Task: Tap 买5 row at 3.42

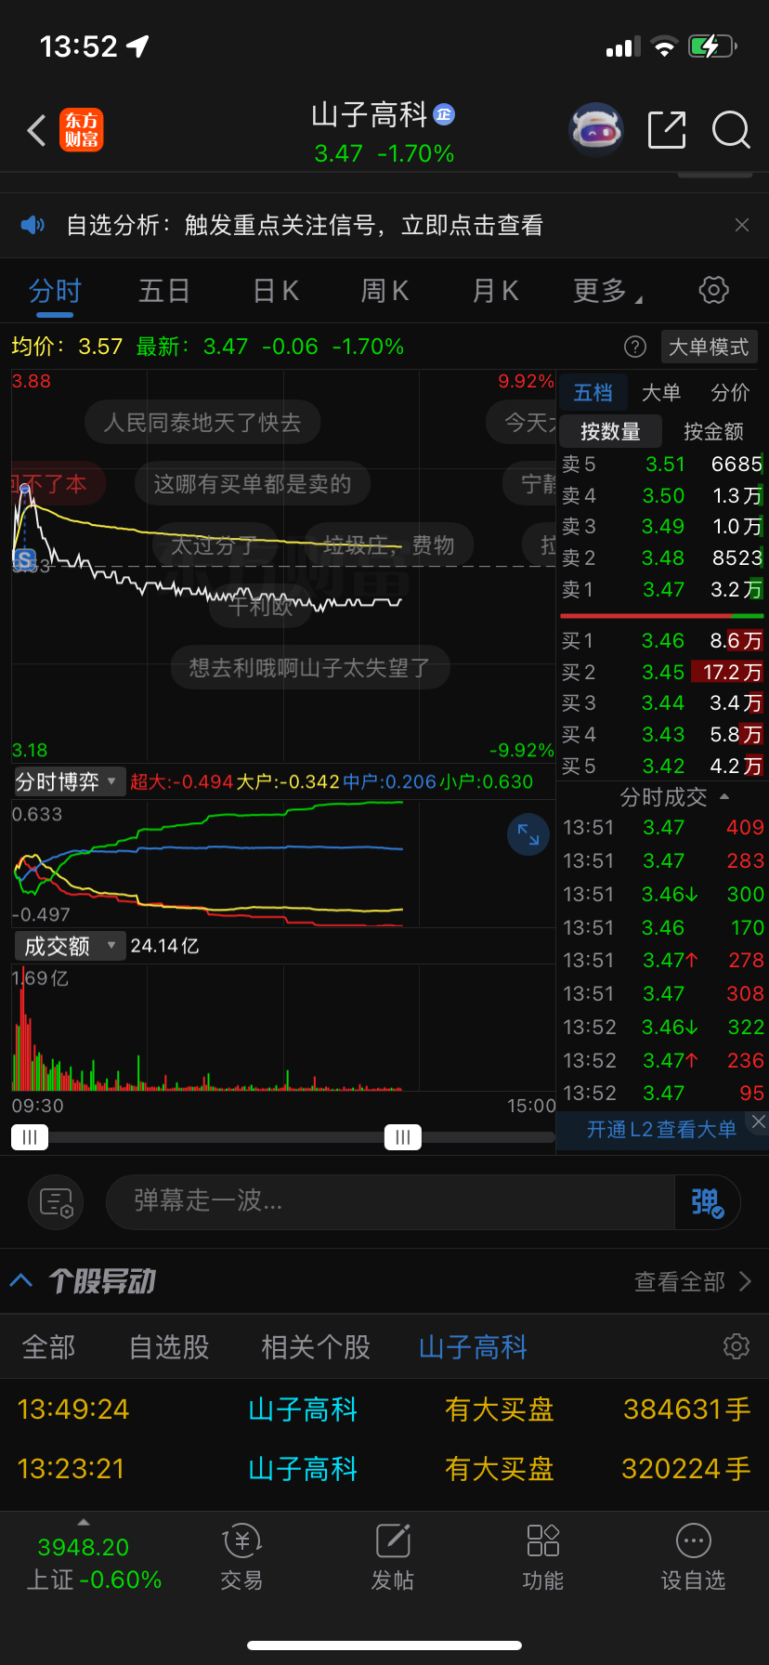Action: 662,767
